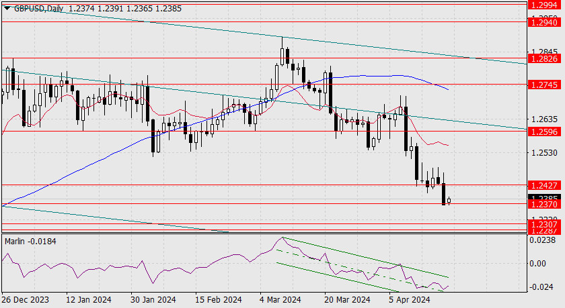This screenshot has height=308, width=565.
Task: Select the 0.00 Marlin scale value
Action: [x=537, y=264]
